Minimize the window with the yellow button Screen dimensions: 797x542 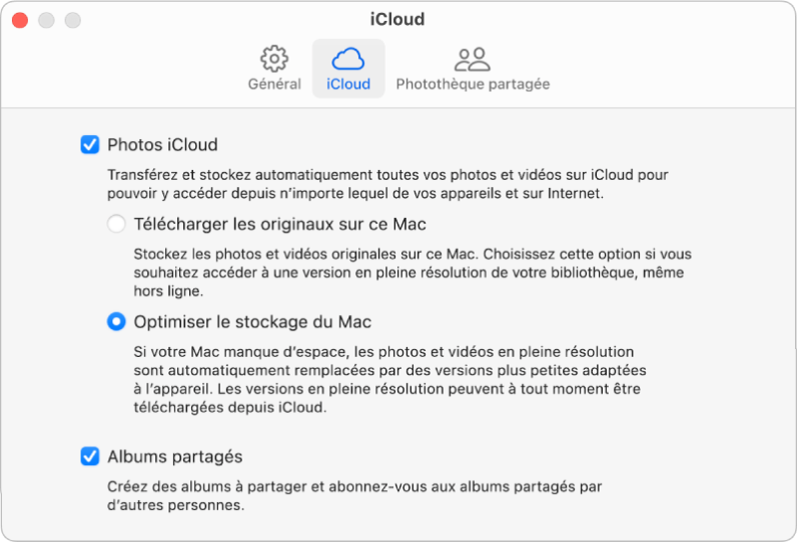click(x=46, y=20)
